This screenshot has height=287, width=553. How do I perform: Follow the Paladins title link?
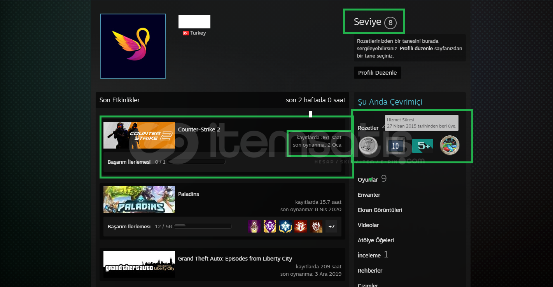click(189, 194)
